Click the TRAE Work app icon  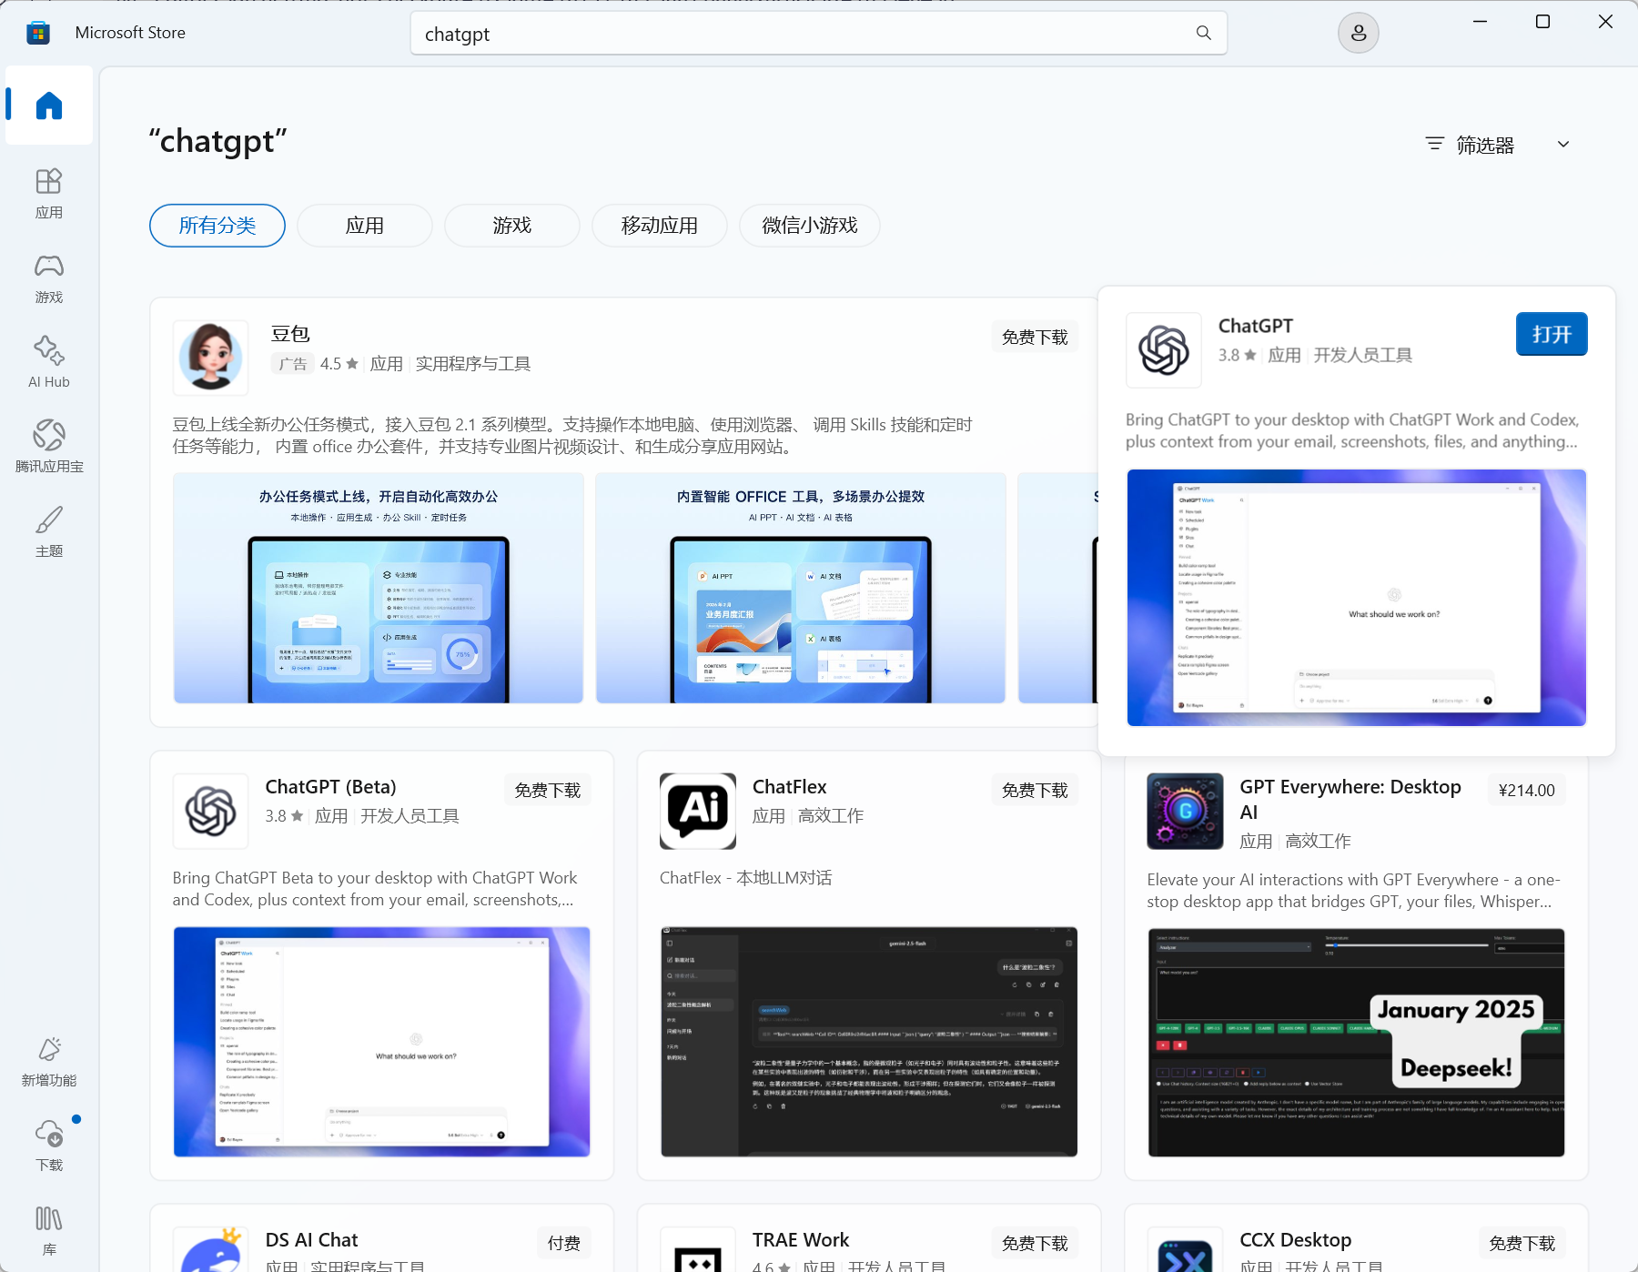698,1248
